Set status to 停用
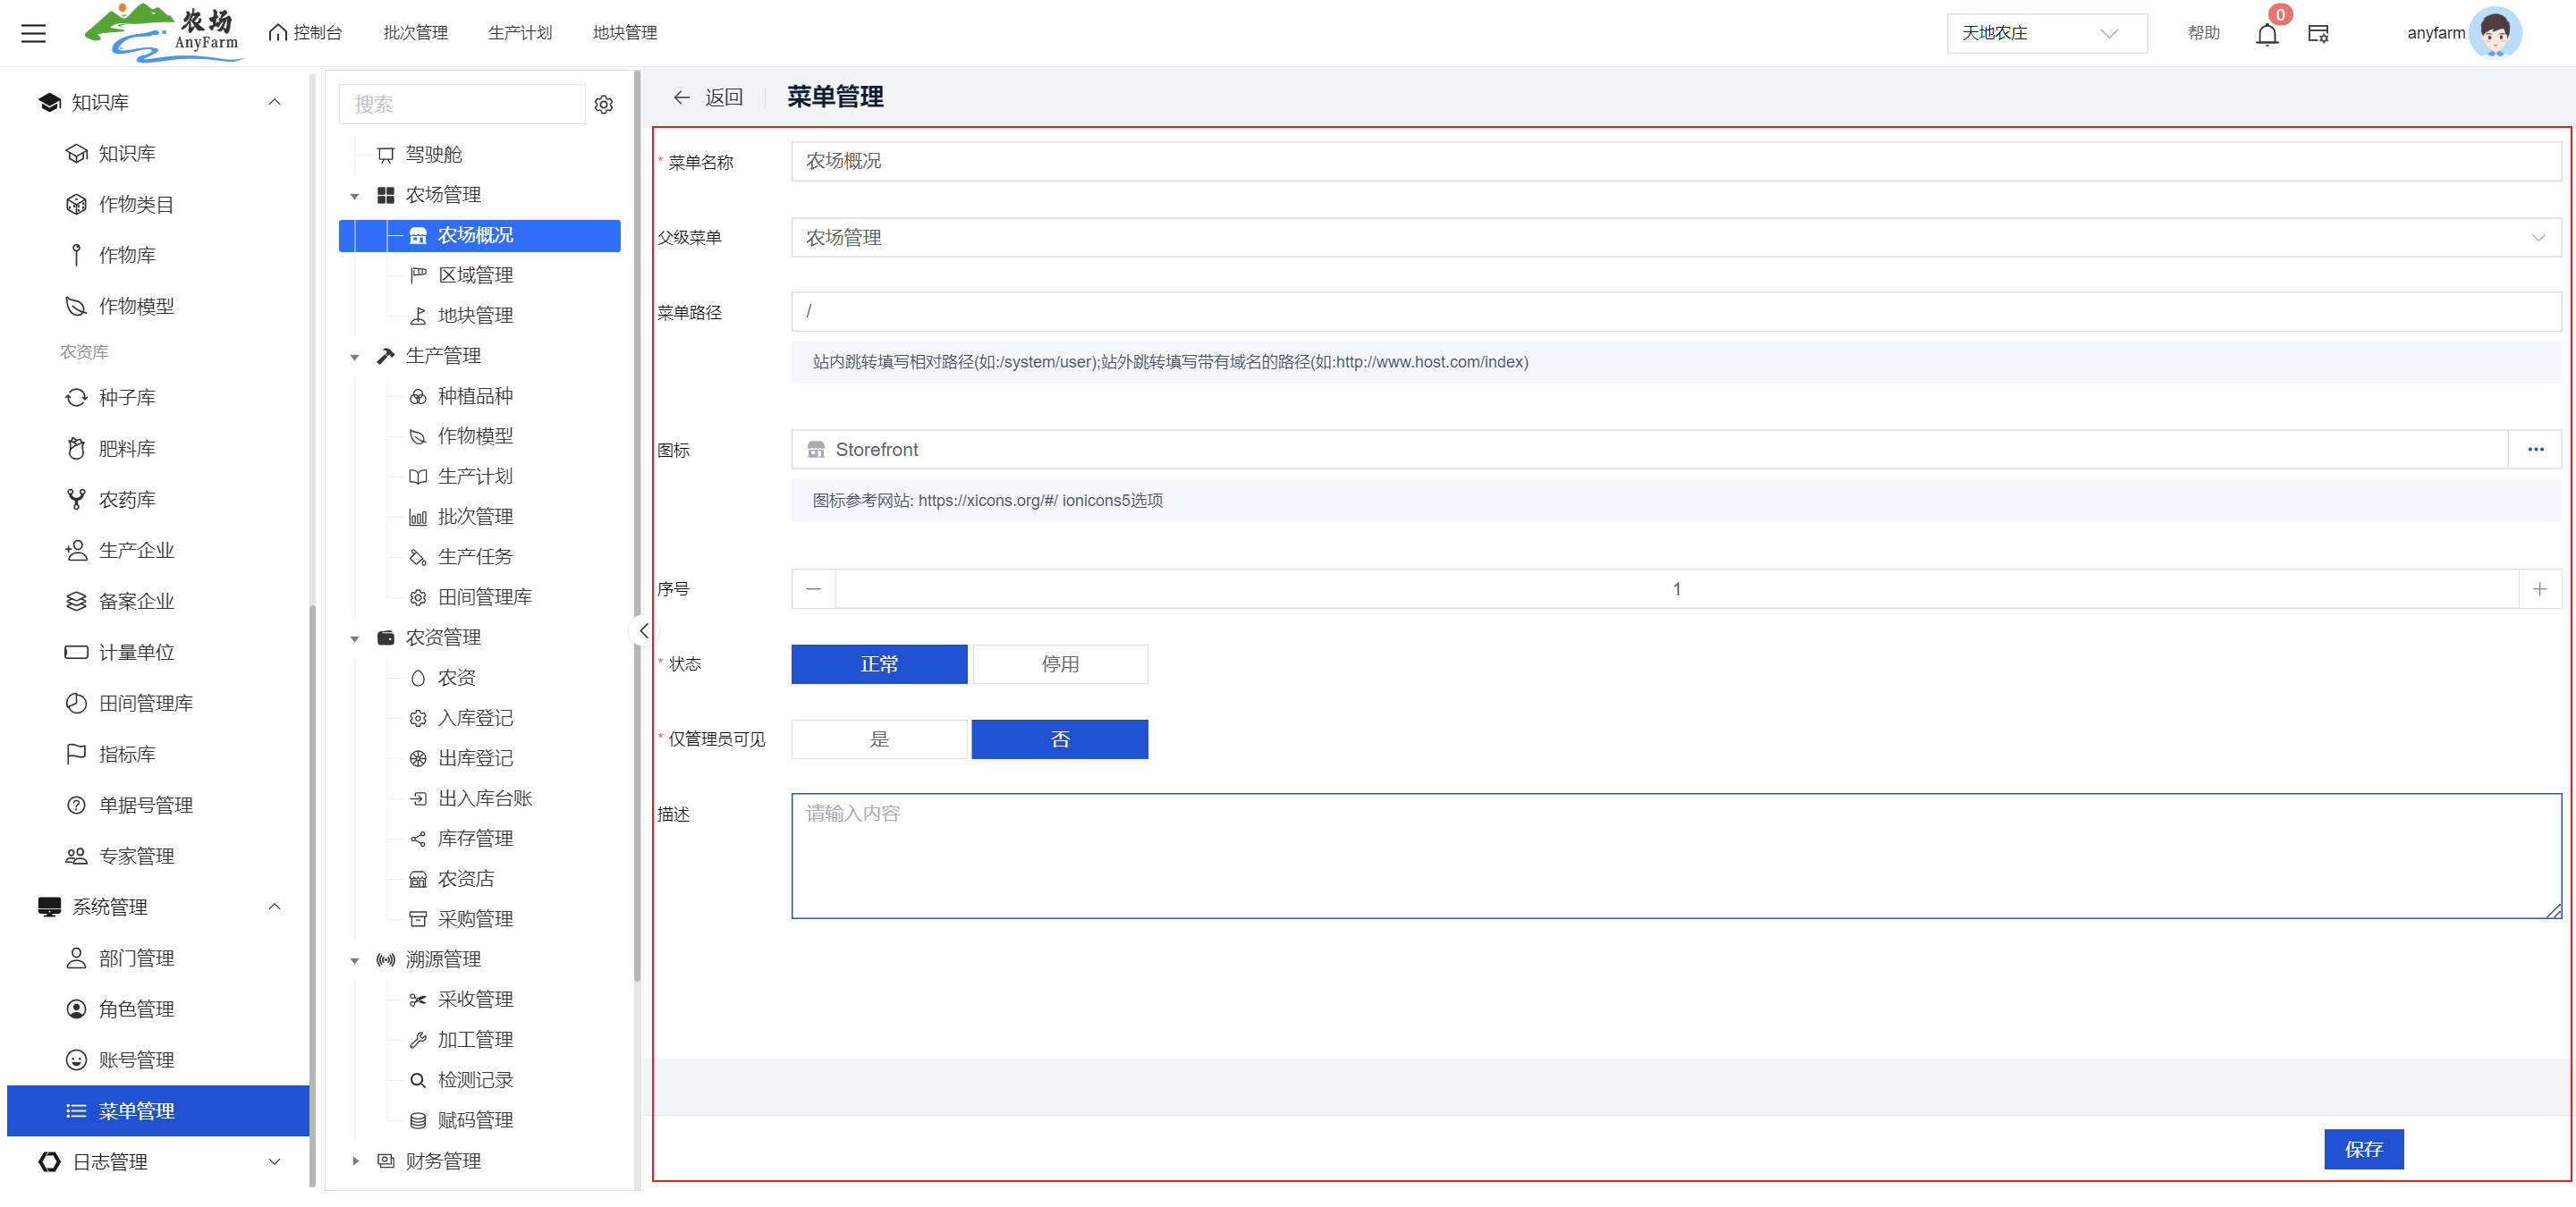The height and width of the screenshot is (1207, 2576). [x=1059, y=664]
